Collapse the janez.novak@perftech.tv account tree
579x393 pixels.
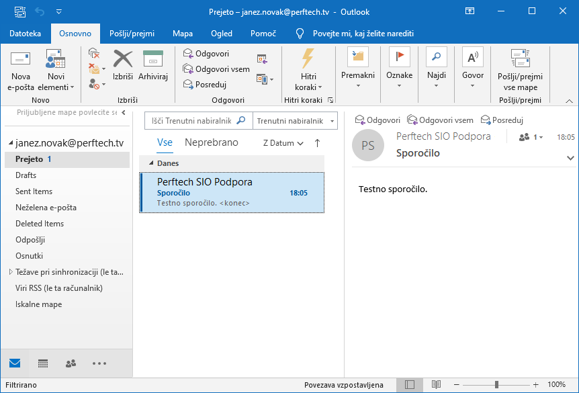[11, 143]
